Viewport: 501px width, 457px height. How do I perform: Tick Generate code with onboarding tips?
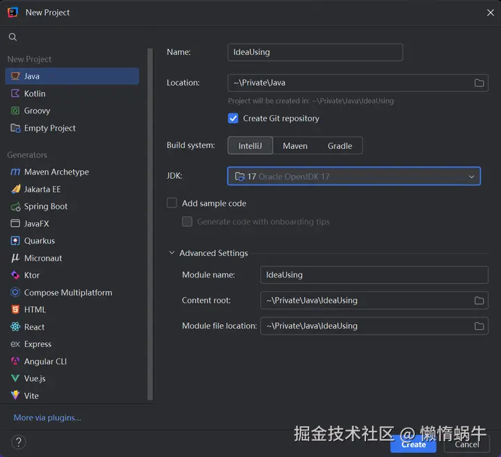pyautogui.click(x=187, y=221)
